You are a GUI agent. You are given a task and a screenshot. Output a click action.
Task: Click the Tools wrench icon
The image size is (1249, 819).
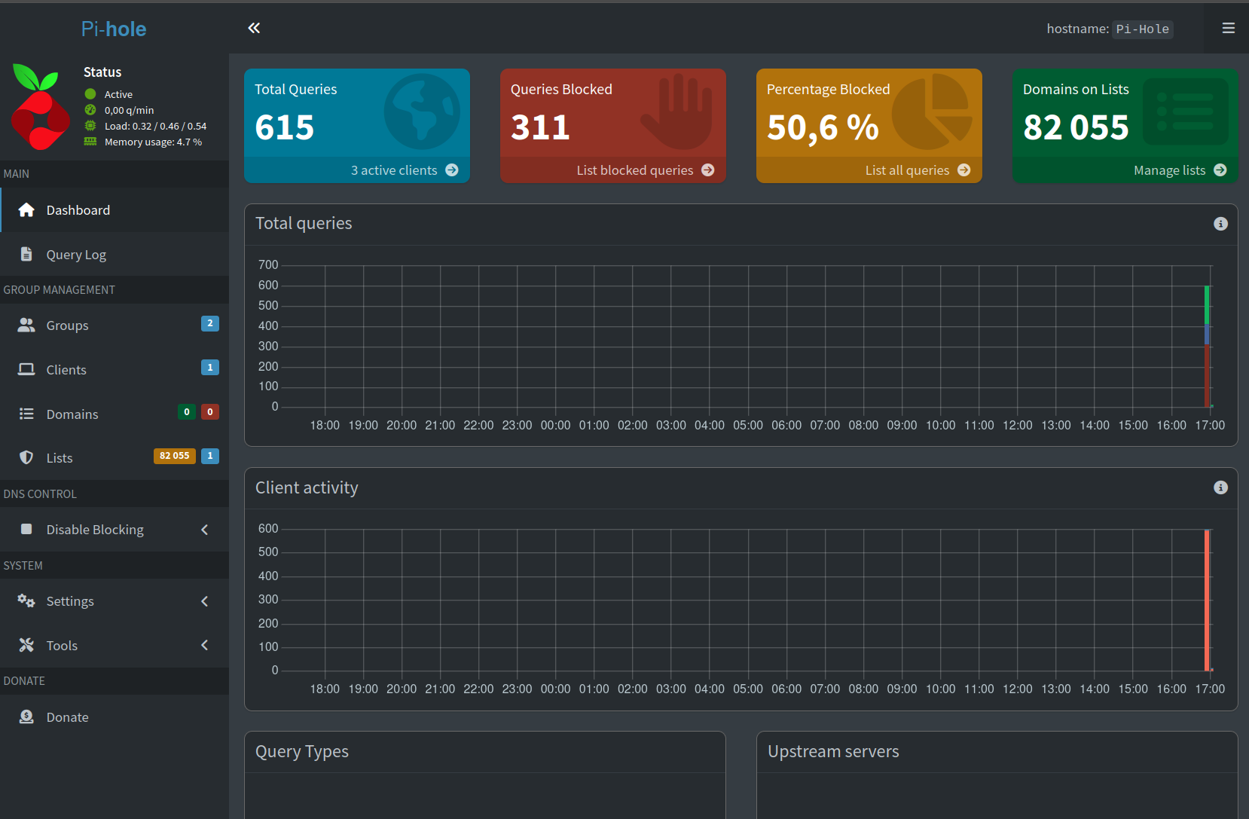(x=26, y=645)
